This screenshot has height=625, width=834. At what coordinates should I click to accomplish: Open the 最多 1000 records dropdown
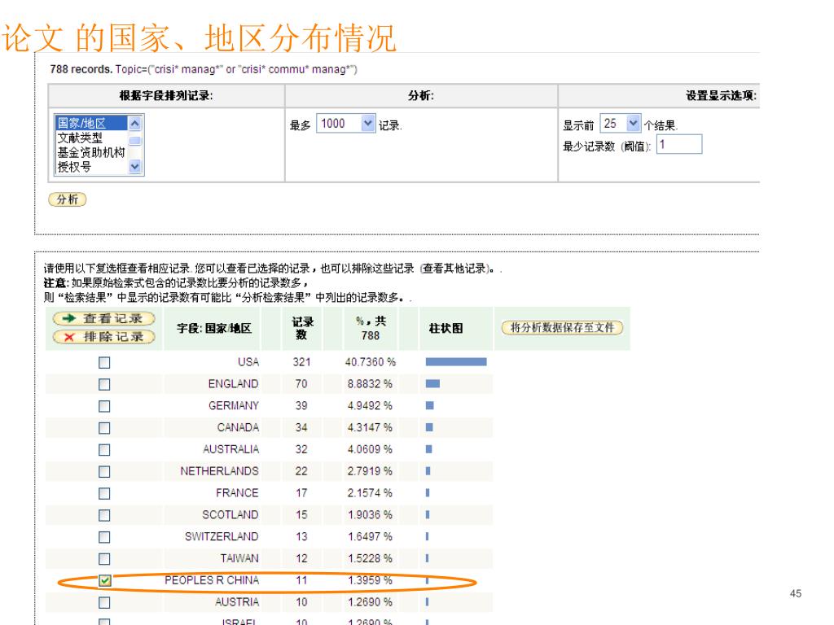pos(345,124)
